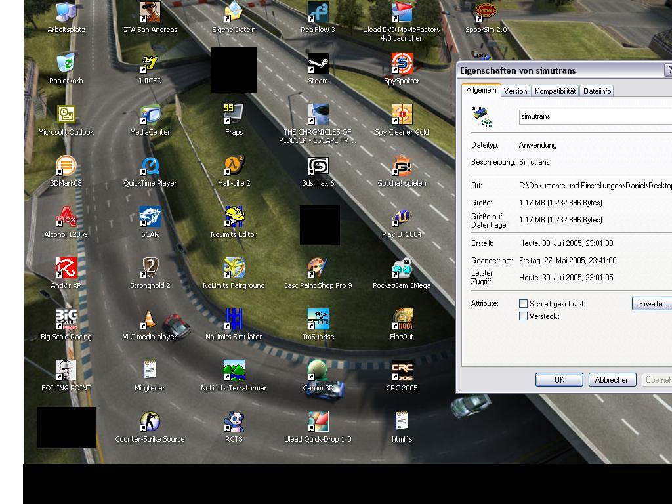
Task: Click the Arbeitsplatz computer icon
Action: tap(66, 12)
